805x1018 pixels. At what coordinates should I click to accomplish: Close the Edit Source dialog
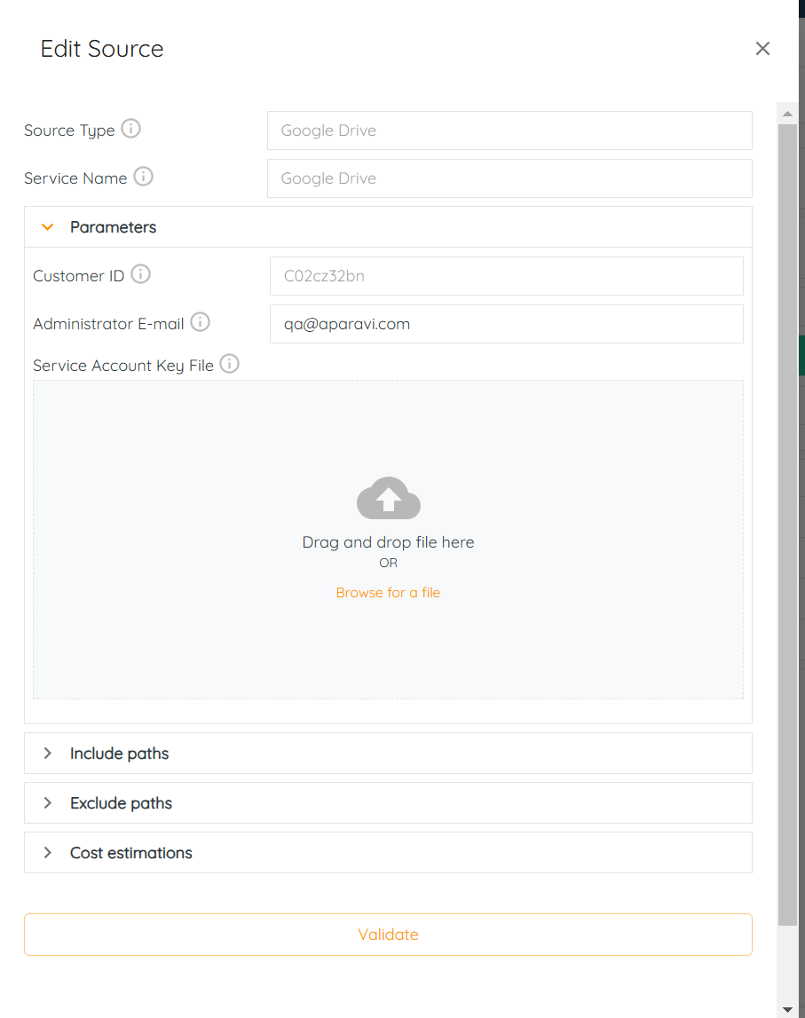(x=762, y=49)
